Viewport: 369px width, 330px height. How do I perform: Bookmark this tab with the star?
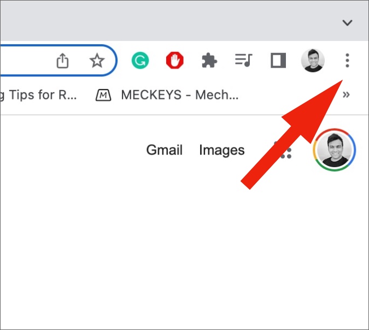(x=97, y=61)
